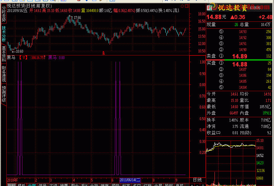Click the month 8 label on timeline

154,180
